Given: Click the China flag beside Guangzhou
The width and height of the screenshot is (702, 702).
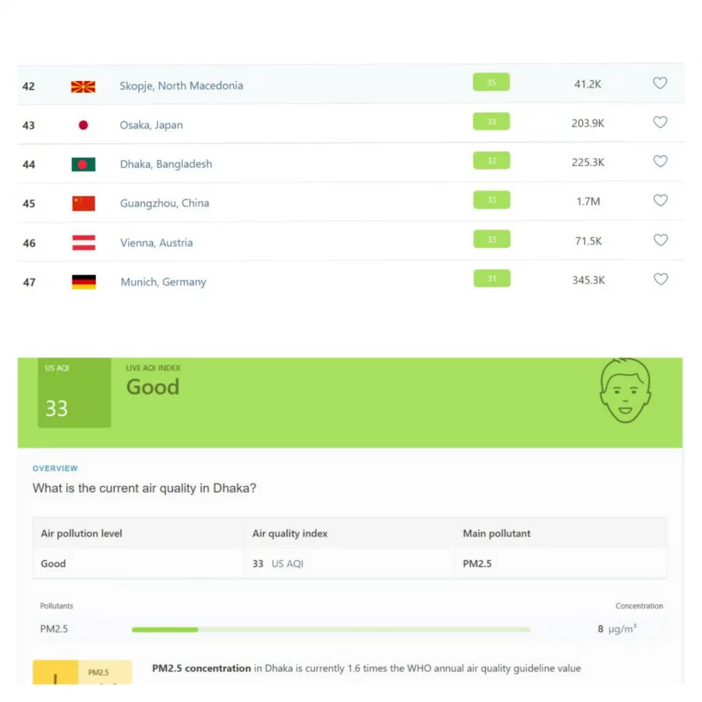Looking at the screenshot, I should [x=83, y=203].
